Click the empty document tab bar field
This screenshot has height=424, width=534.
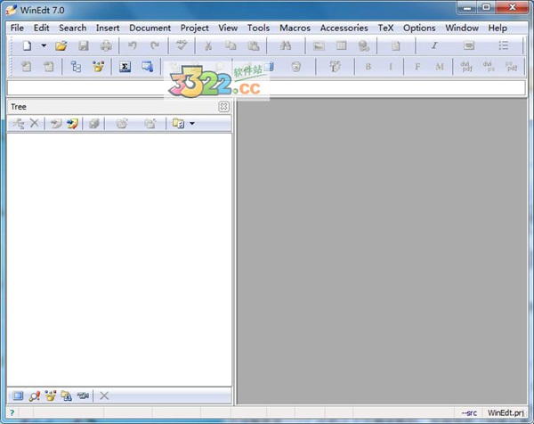(265, 87)
